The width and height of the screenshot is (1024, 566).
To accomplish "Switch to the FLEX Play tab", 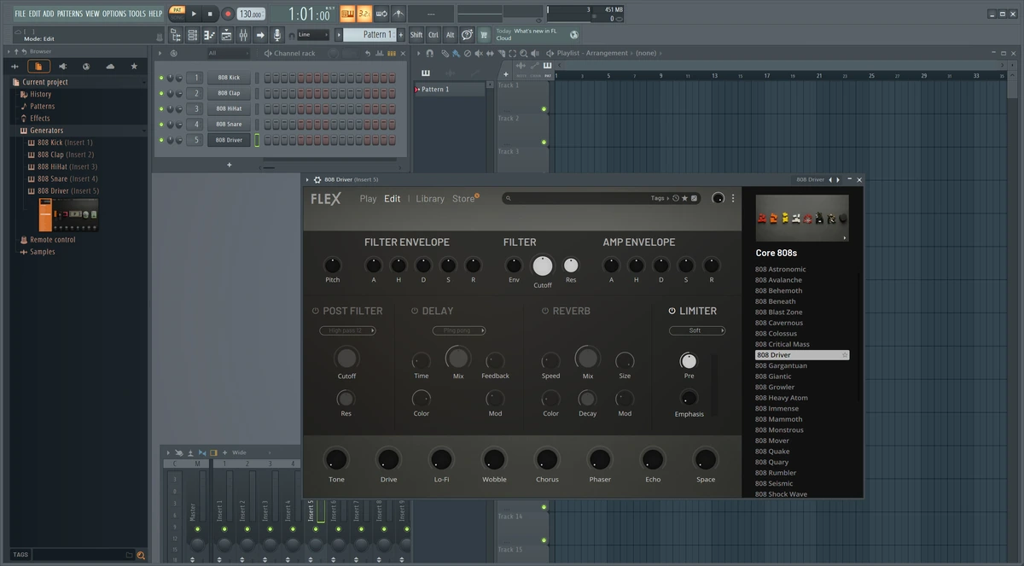I will 368,199.
